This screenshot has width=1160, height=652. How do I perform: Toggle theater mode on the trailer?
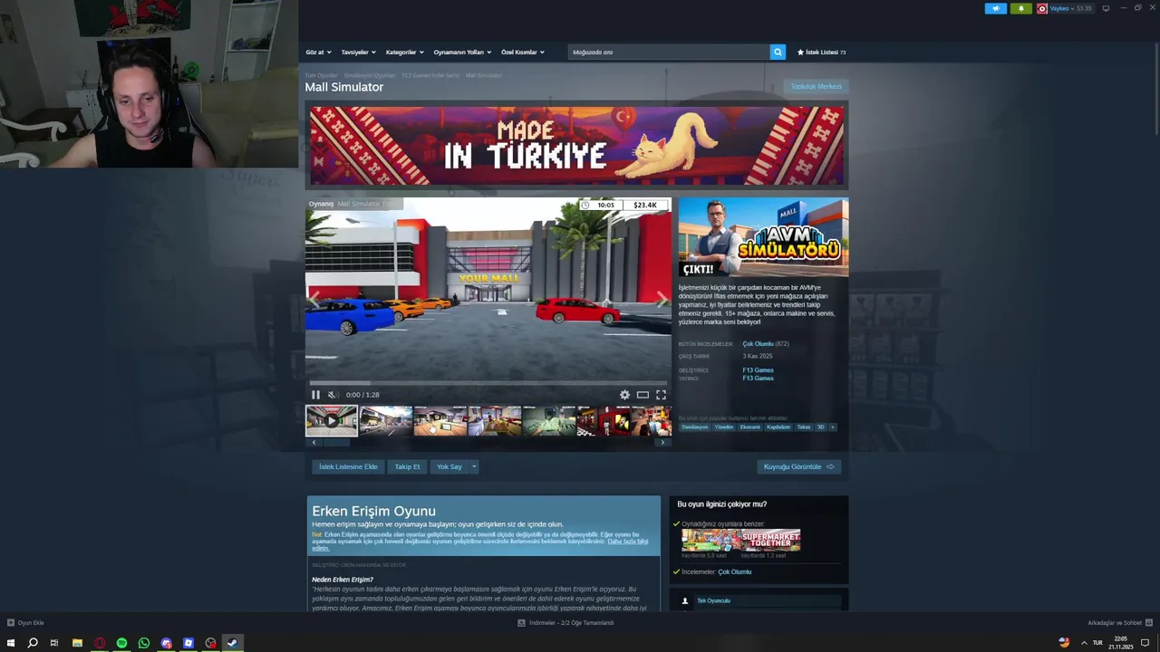click(x=643, y=395)
